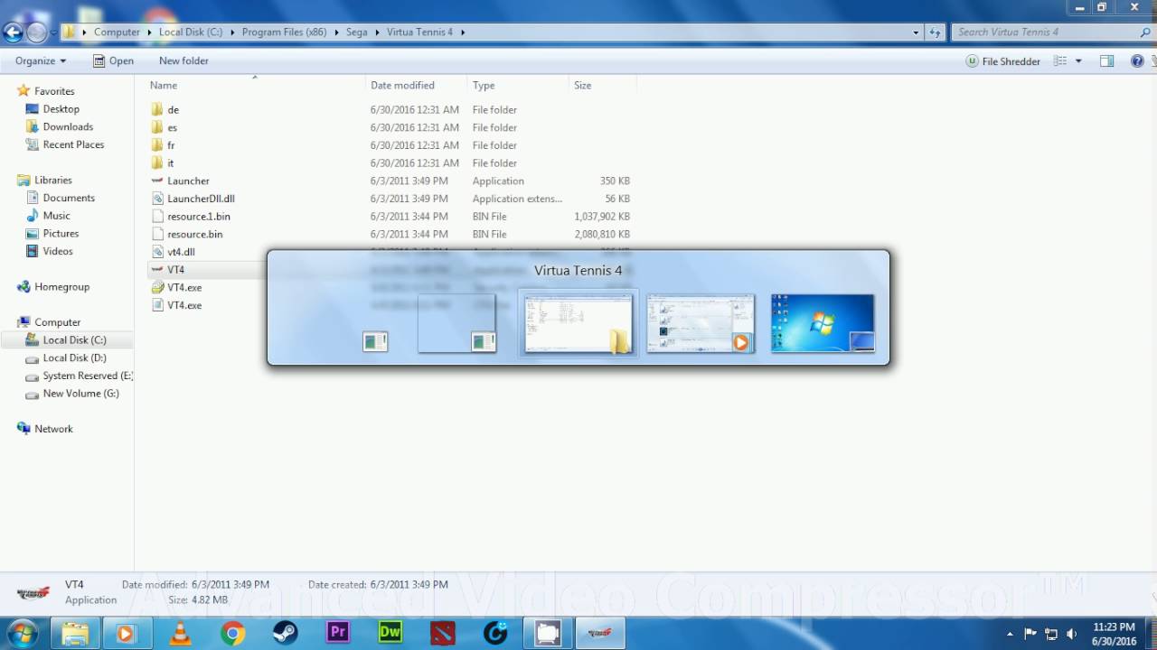This screenshot has width=1157, height=650.
Task: Select the Windows desktop preview thumbnail
Action: 822,322
